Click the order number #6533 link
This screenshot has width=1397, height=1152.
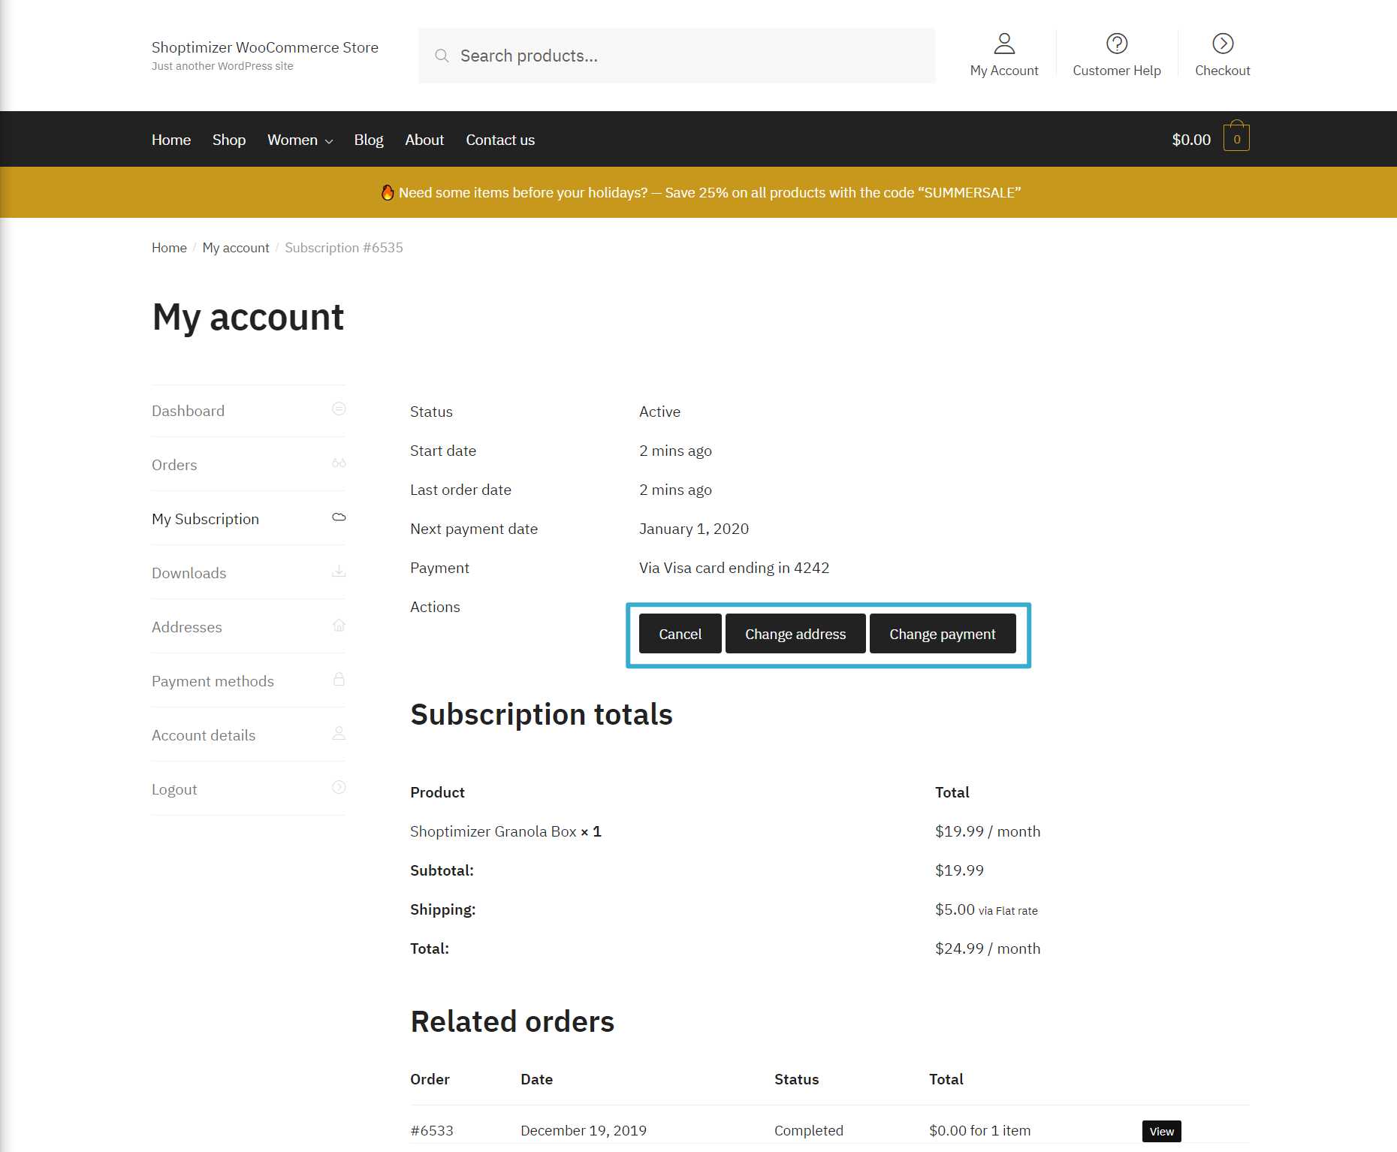(432, 1130)
